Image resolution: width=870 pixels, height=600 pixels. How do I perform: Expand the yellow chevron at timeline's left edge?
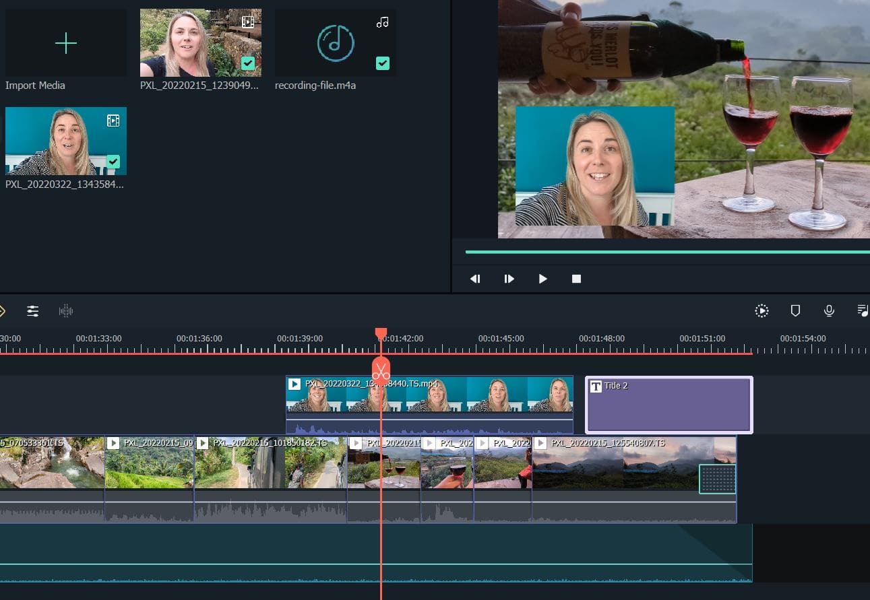(3, 310)
